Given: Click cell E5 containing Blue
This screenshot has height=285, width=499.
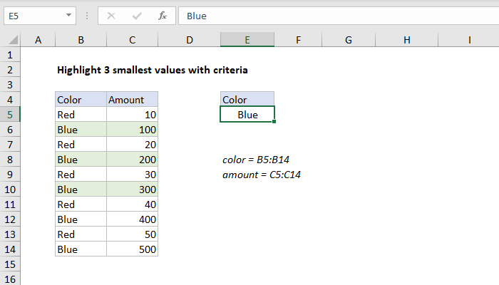Looking at the screenshot, I should (247, 115).
